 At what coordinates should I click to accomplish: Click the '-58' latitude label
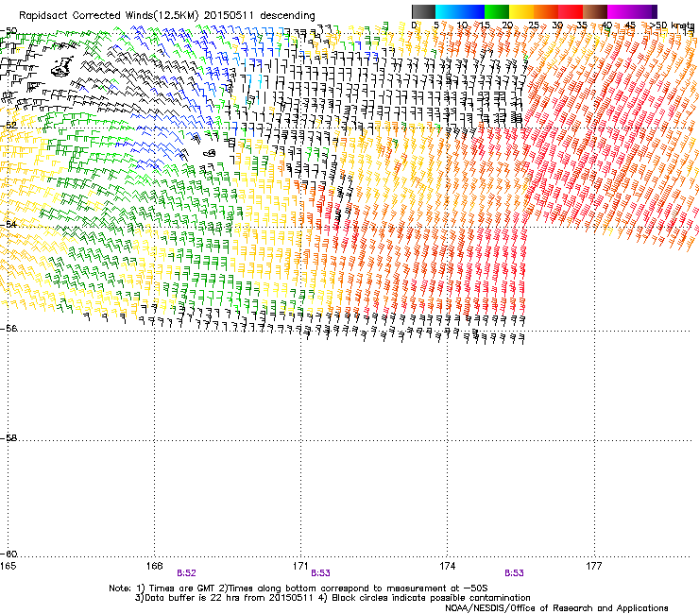[x=9, y=438]
